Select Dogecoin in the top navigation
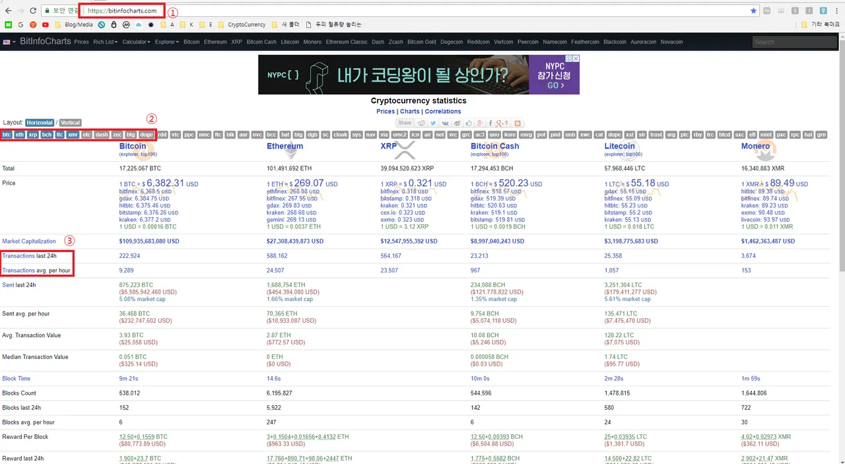Screen dimensions: 845x464 (452, 42)
